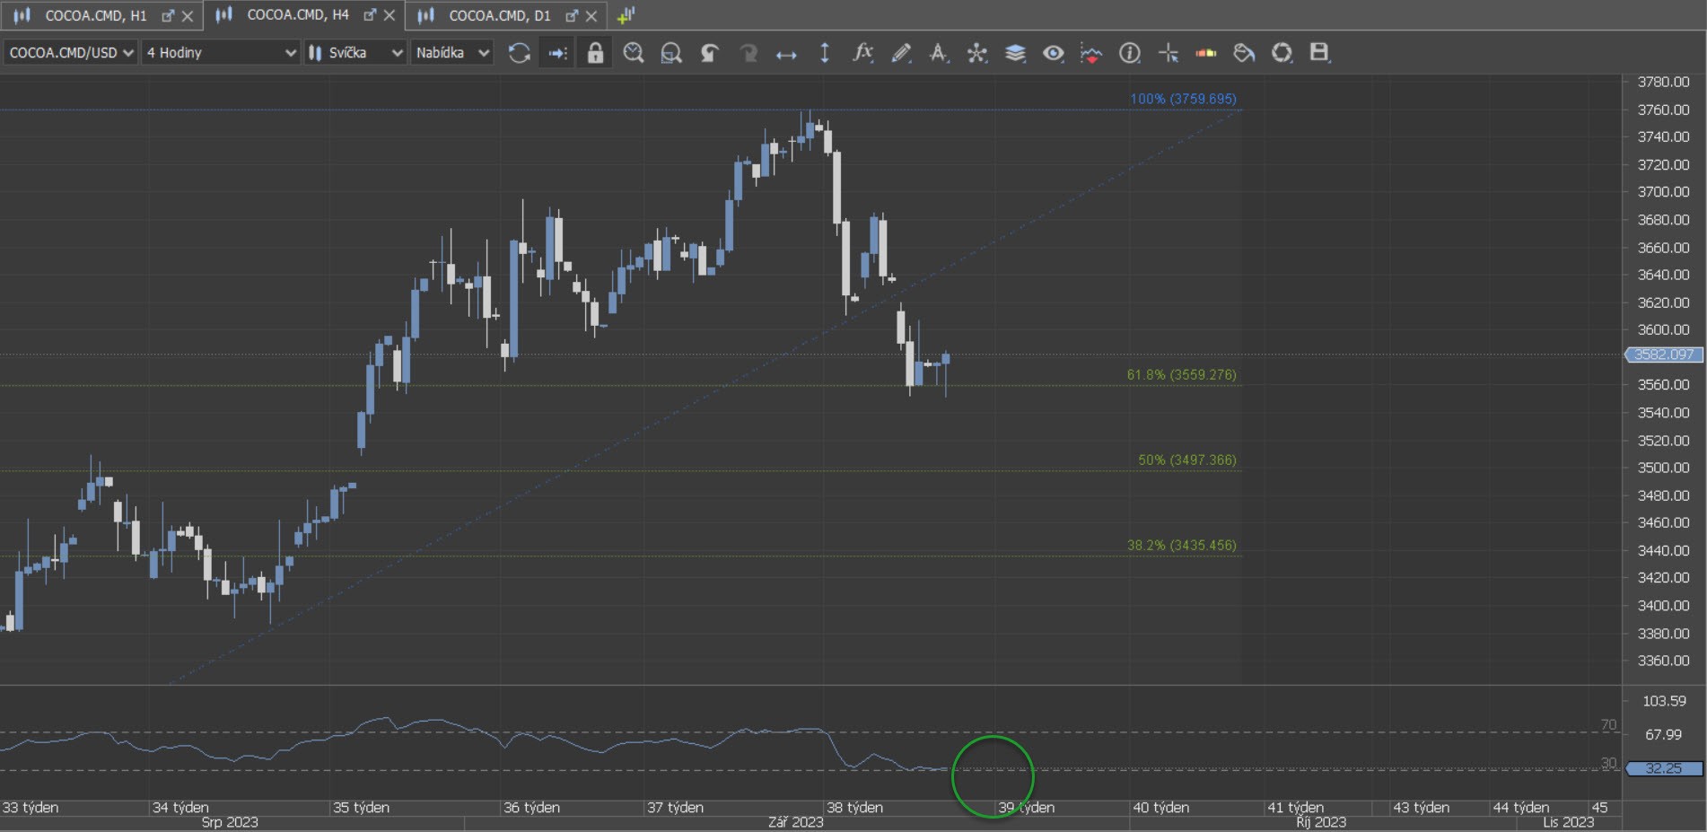Toggle the chart lock icon
Screen dimensions: 1707x832
tap(595, 53)
